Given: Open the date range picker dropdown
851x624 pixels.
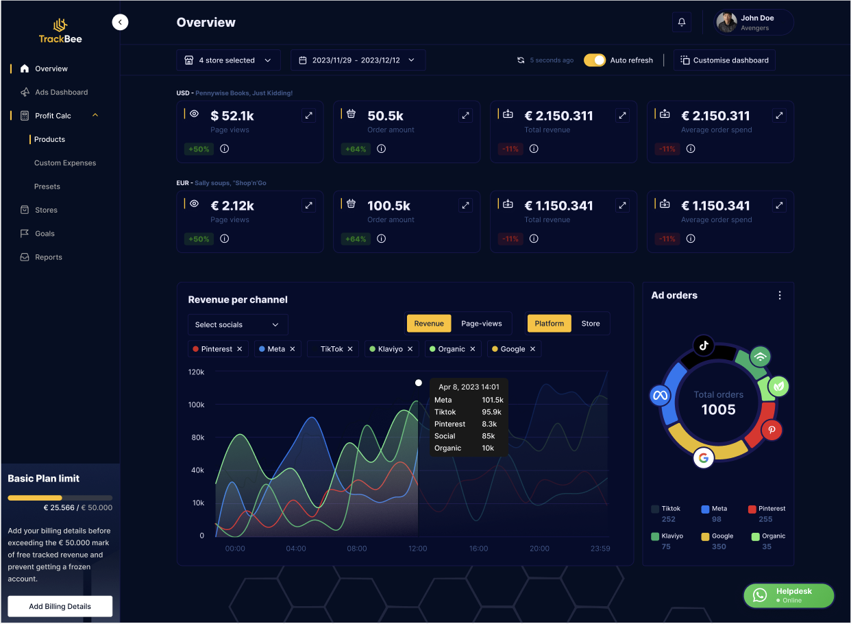Looking at the screenshot, I should coord(358,60).
